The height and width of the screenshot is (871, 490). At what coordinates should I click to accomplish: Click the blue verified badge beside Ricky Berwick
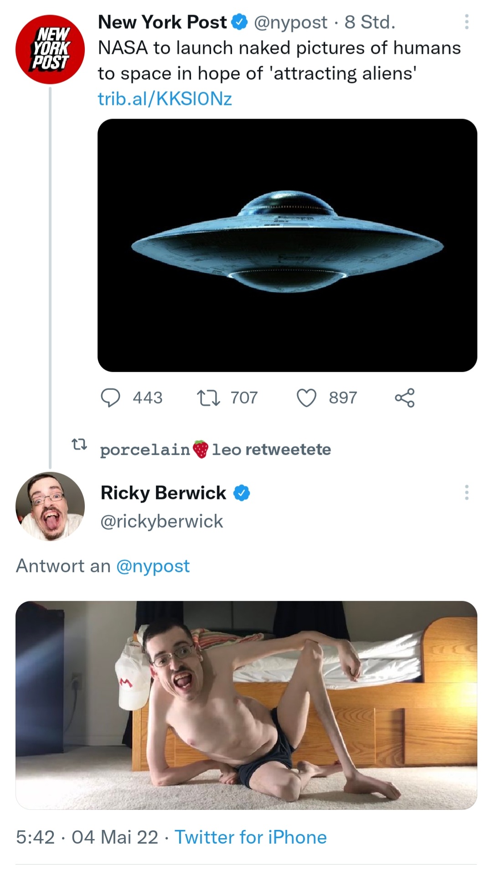click(242, 493)
